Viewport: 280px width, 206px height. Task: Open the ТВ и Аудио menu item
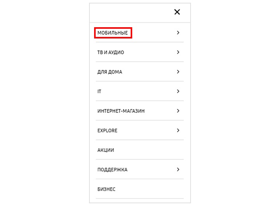(x=110, y=52)
